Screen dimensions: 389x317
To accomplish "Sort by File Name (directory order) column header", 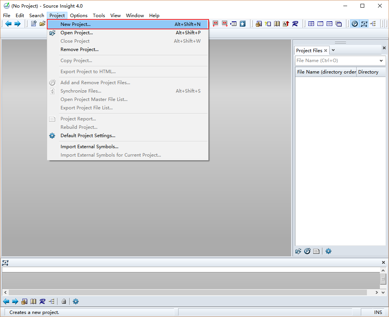I will tap(326, 72).
